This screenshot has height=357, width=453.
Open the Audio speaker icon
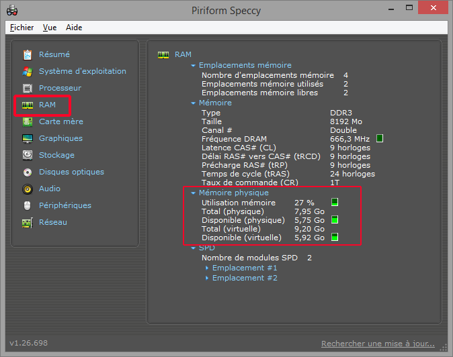click(28, 189)
